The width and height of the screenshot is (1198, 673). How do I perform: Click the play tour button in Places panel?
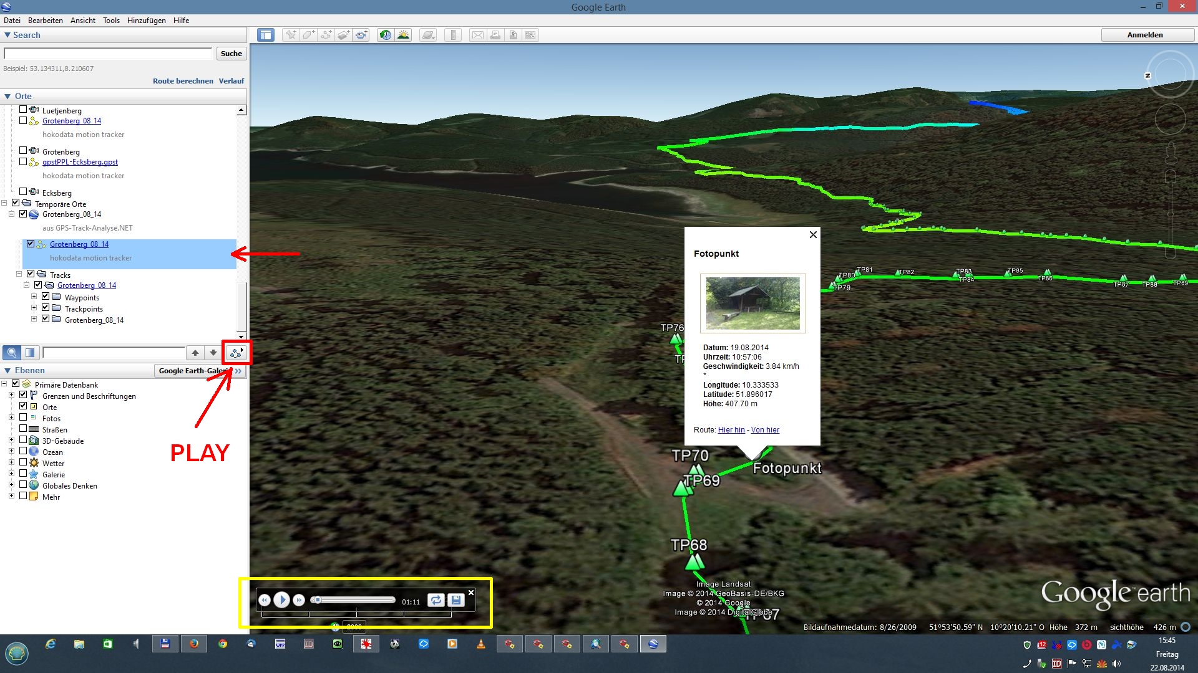coord(236,353)
